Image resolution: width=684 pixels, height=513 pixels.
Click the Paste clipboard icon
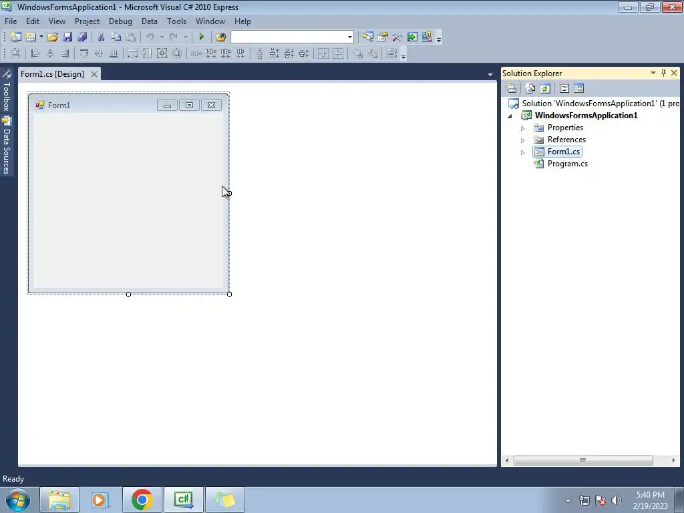click(130, 37)
